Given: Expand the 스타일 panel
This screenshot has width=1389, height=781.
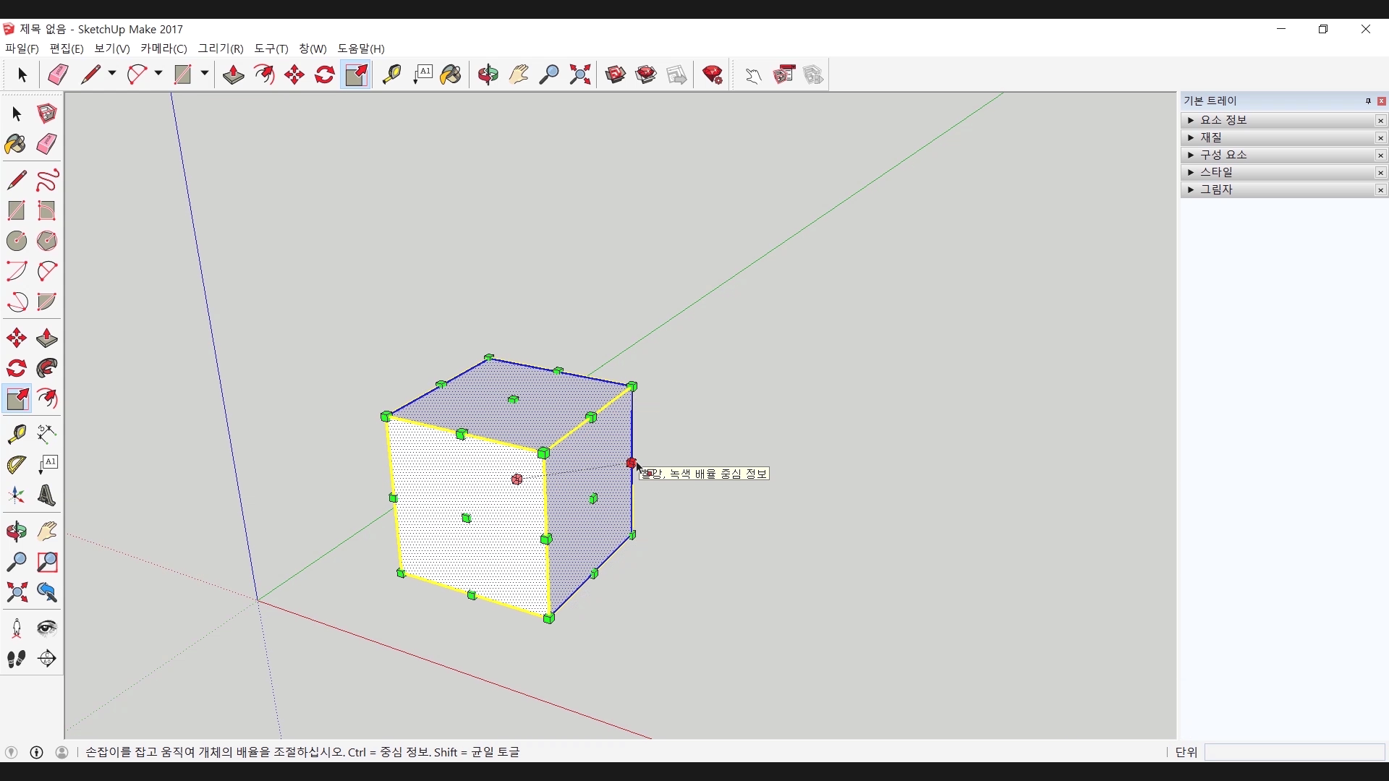Looking at the screenshot, I should coord(1191,172).
